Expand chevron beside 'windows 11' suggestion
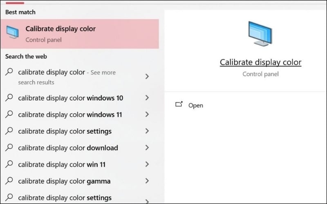Screen dimensions: 327x204 pyautogui.click(x=147, y=114)
